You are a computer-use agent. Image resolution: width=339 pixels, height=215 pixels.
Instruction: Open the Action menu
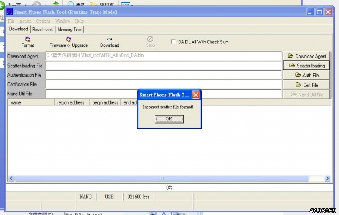pyautogui.click(x=25, y=21)
